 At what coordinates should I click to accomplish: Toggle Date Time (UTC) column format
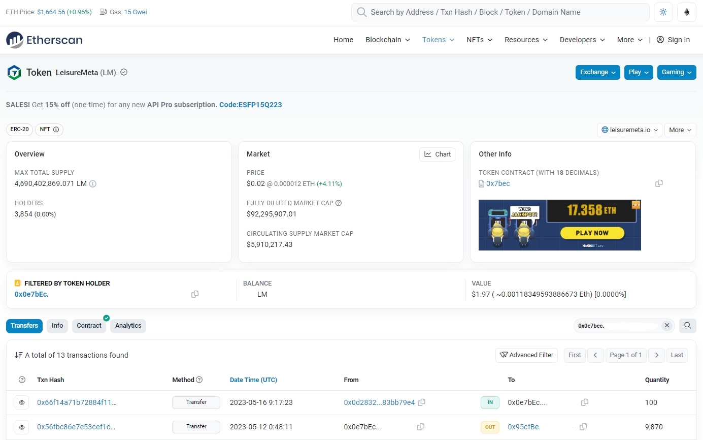click(x=253, y=380)
